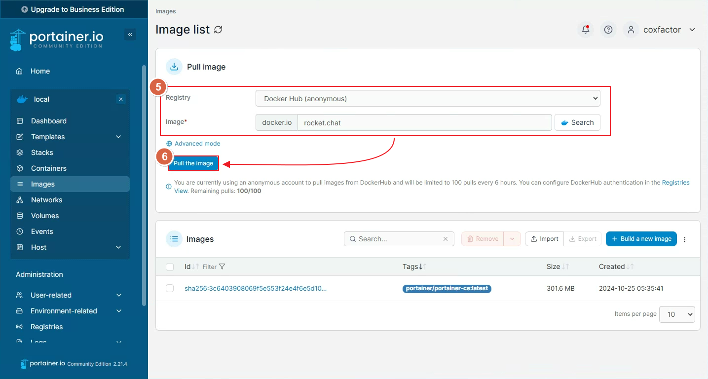Open the notifications bell icon
708x379 pixels.
(x=586, y=30)
